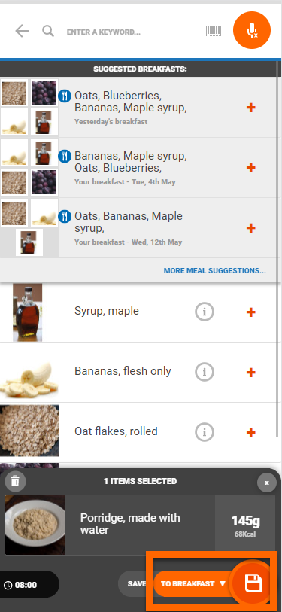The height and width of the screenshot is (612, 282).
Task: Add yesterday's breakfast with plus icon
Action: [x=251, y=108]
